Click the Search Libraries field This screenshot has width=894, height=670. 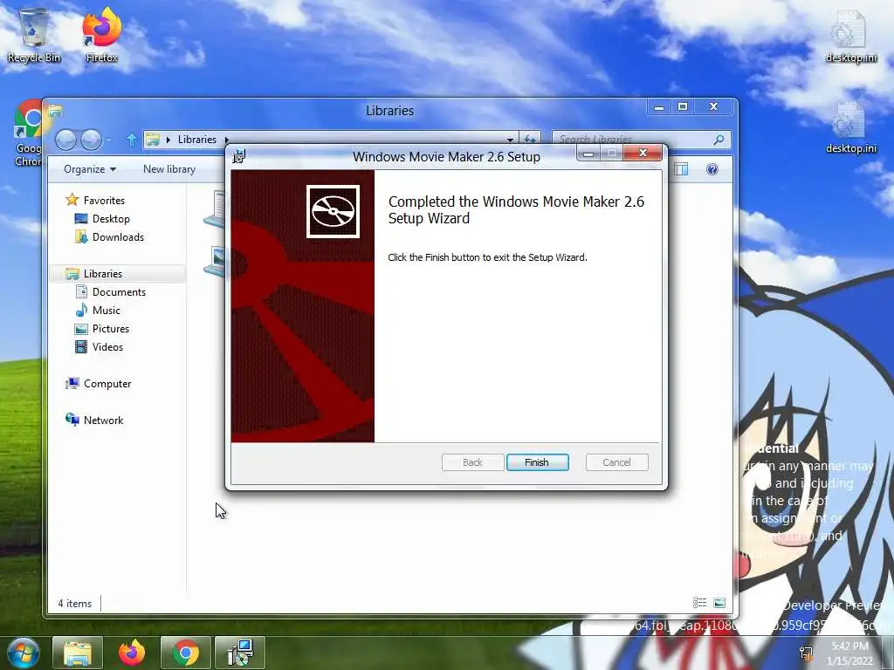point(633,140)
